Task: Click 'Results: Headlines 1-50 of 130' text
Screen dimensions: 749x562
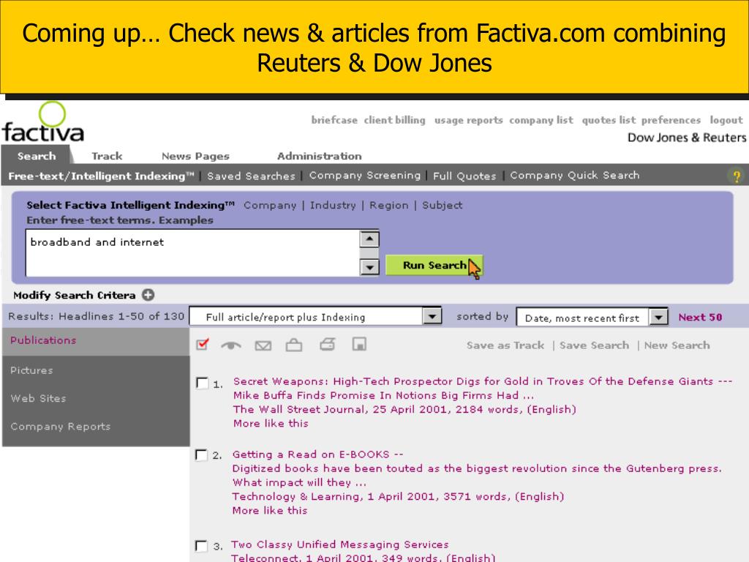Action: [x=96, y=316]
